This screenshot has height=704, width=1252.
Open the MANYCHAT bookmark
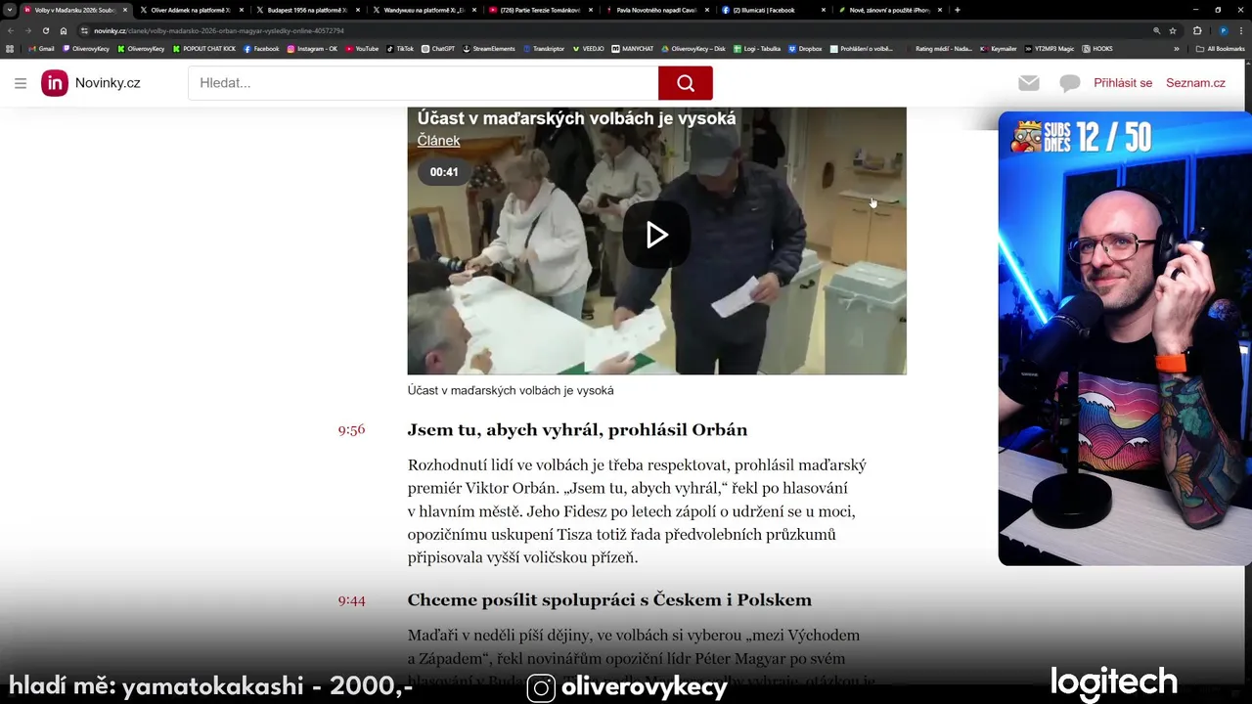tap(633, 48)
